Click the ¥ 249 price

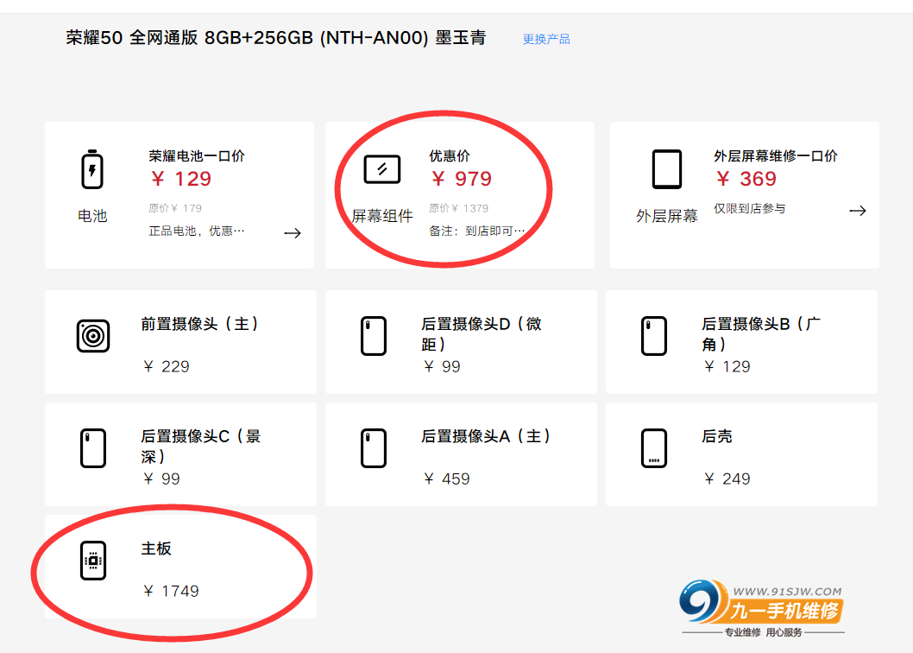click(x=727, y=479)
